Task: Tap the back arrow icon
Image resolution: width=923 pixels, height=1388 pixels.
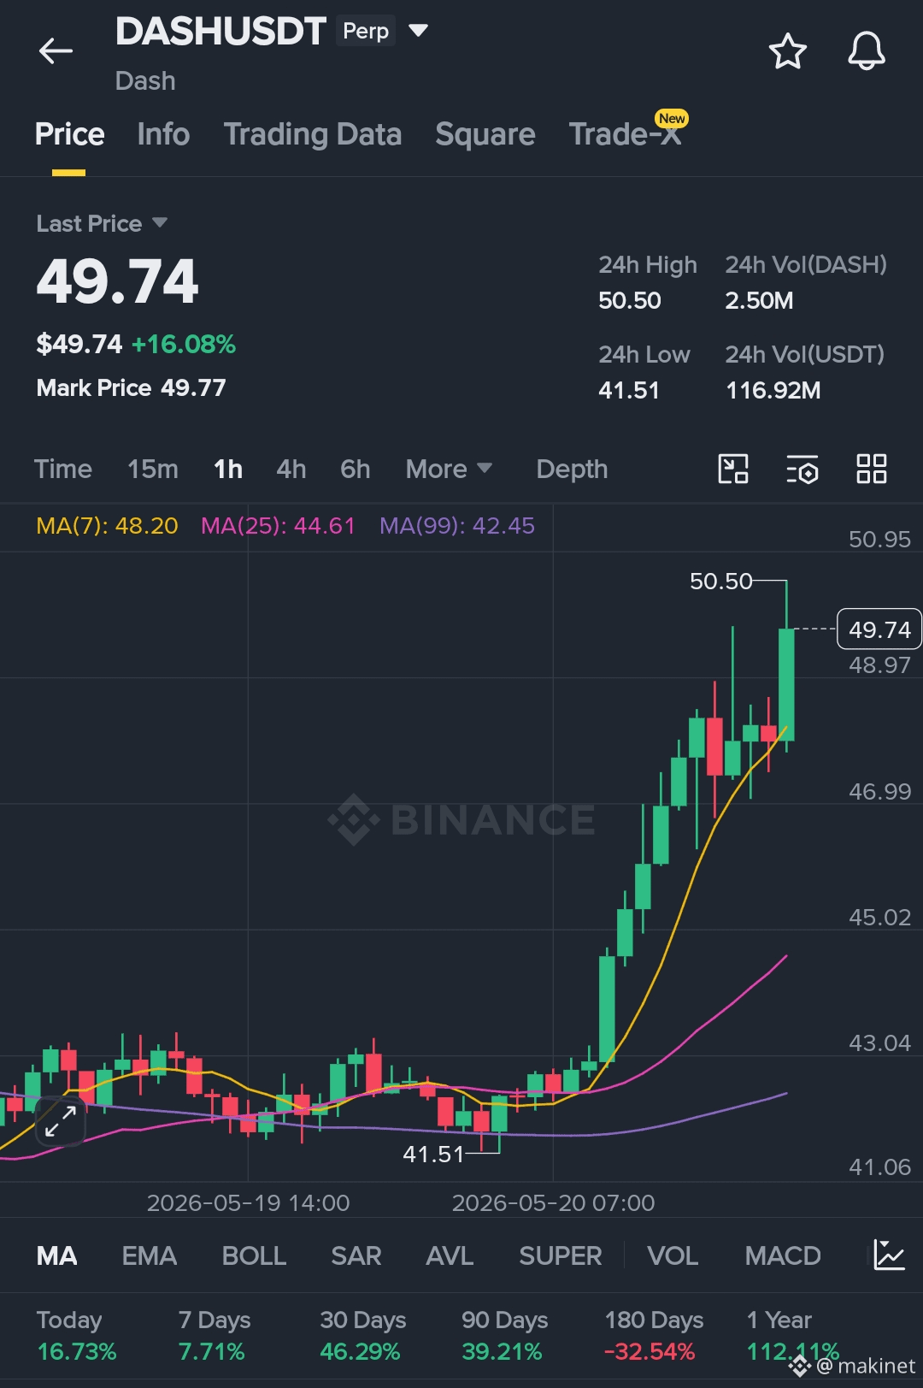Action: [56, 51]
